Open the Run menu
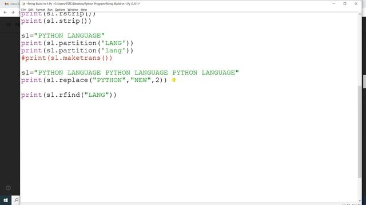 50,10
